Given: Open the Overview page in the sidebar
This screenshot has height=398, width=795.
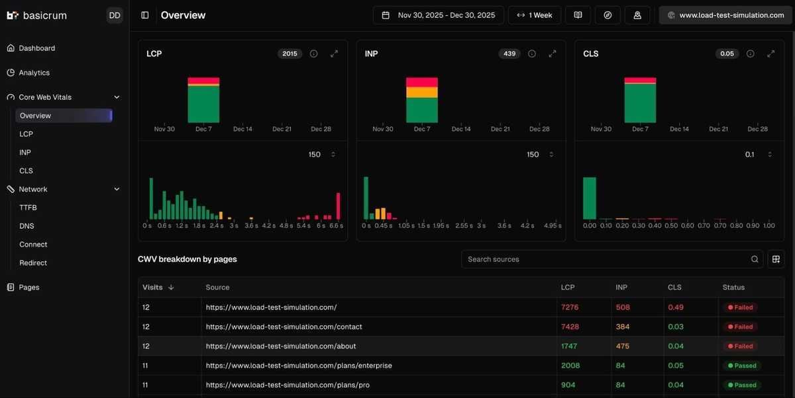Looking at the screenshot, I should tap(34, 115).
